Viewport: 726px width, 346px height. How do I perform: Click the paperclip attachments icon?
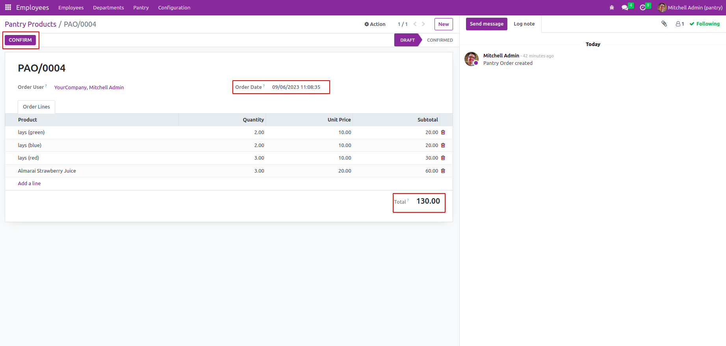[x=664, y=24]
